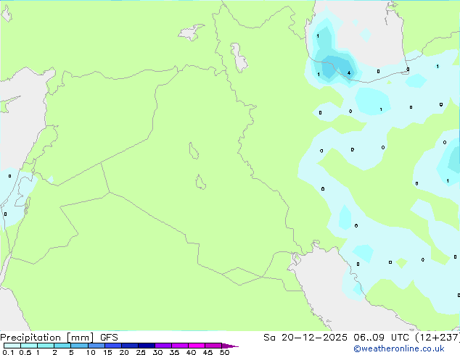Pick the magenta swatch between 40 and 45

tap(197, 346)
